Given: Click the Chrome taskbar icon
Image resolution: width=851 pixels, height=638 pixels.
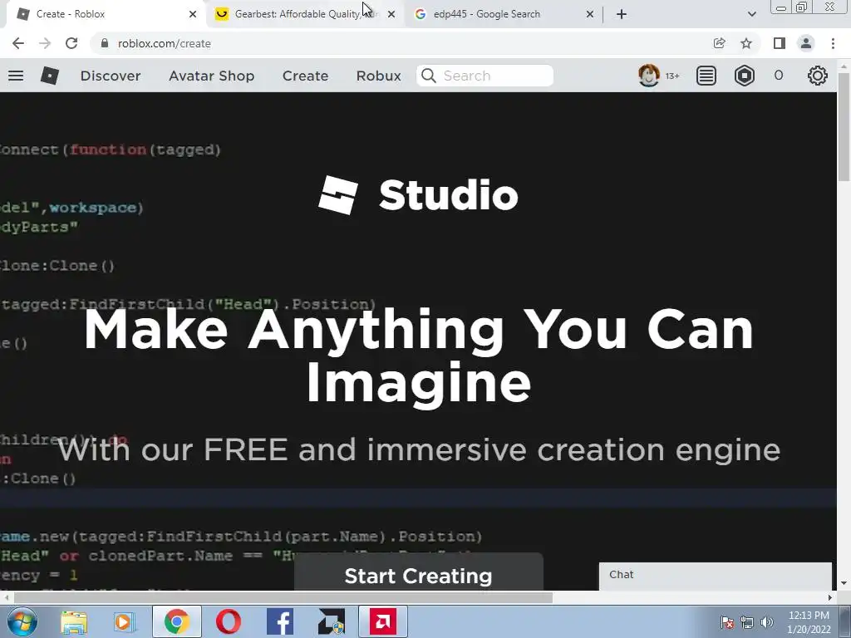Looking at the screenshot, I should coord(177,621).
